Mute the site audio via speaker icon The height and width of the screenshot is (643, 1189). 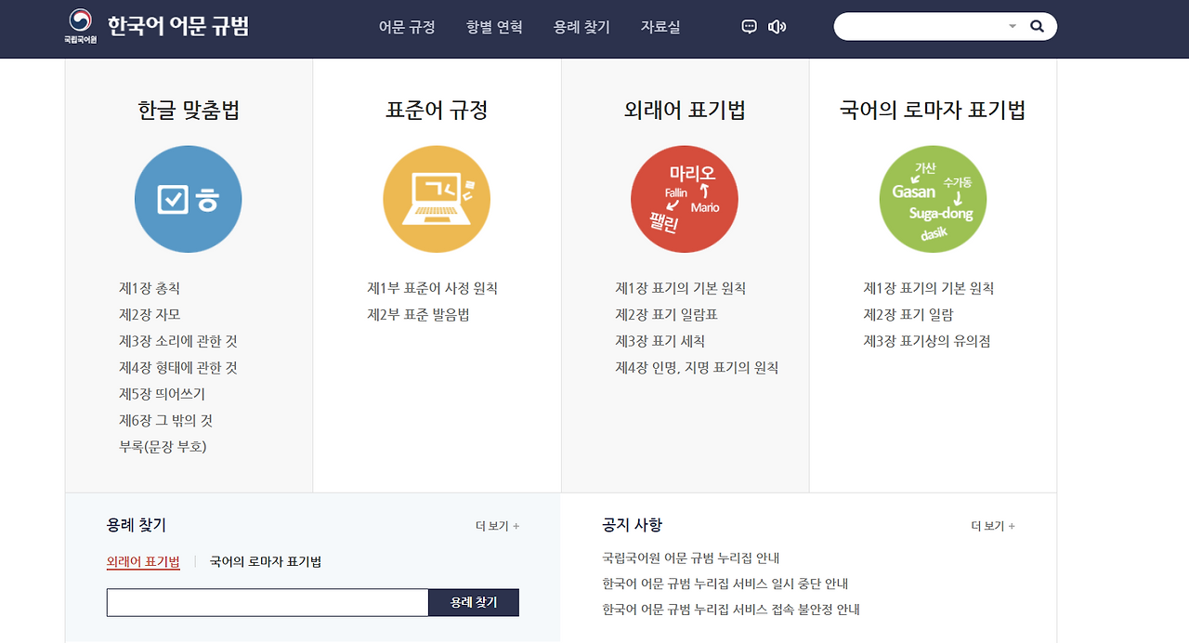[x=777, y=27]
